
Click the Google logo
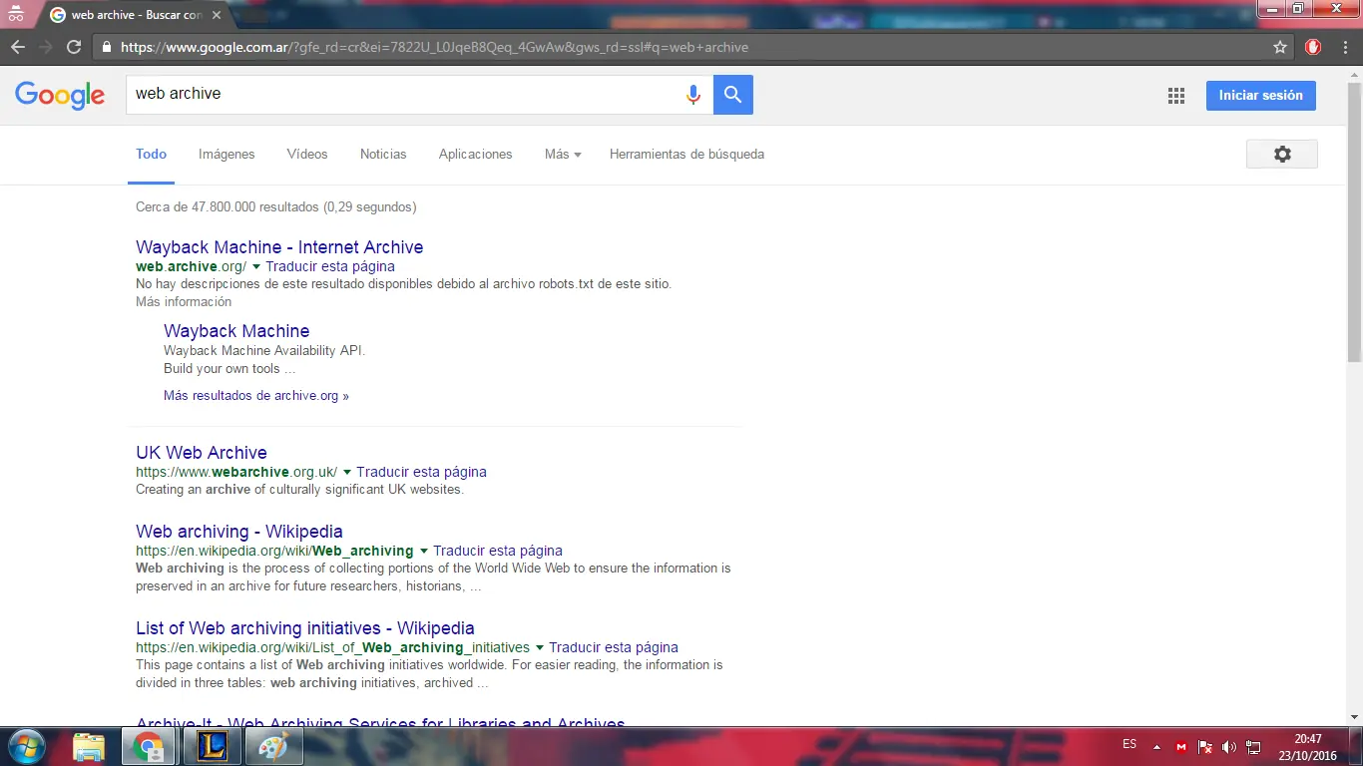coord(60,95)
